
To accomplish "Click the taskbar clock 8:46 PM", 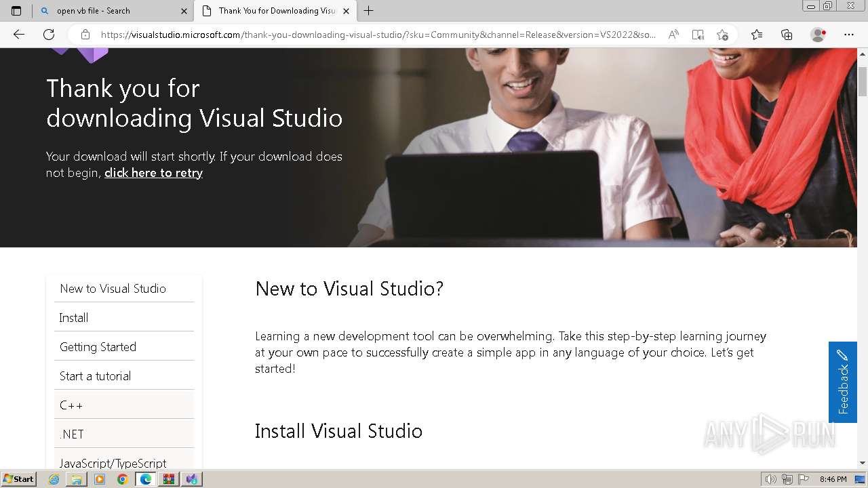I will pos(833,479).
